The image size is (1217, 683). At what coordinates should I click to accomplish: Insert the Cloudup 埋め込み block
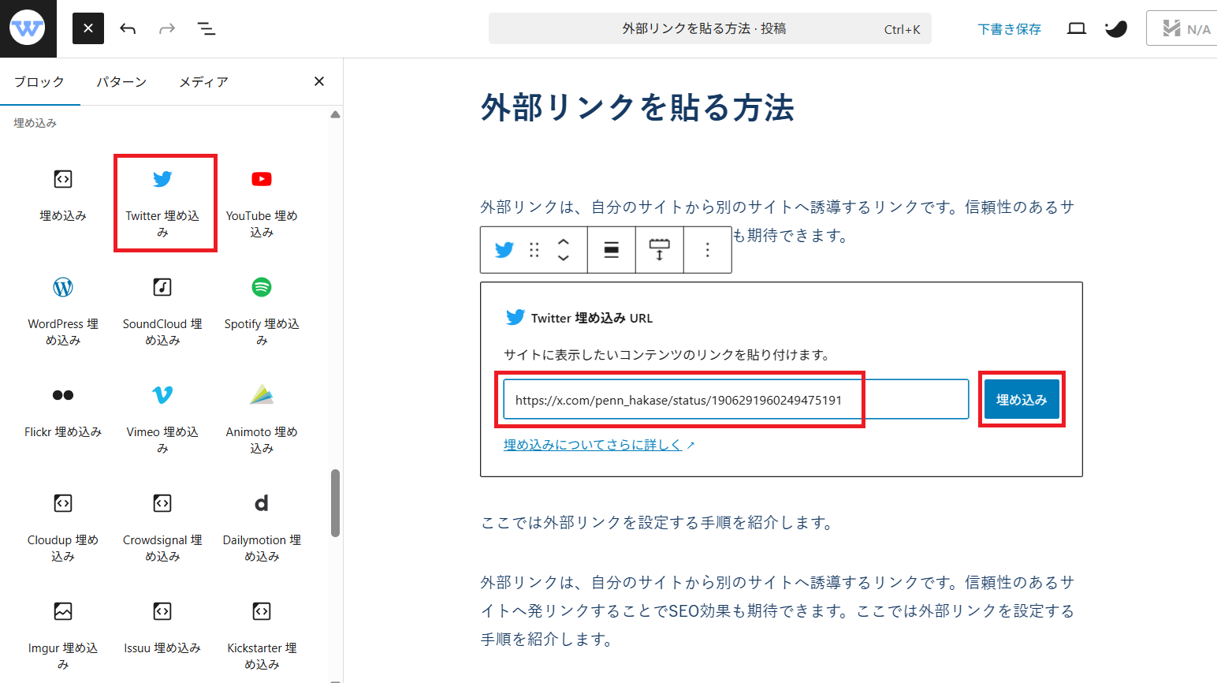pos(63,528)
